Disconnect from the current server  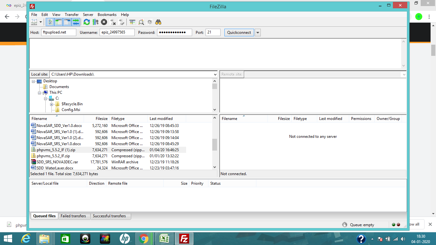113,22
